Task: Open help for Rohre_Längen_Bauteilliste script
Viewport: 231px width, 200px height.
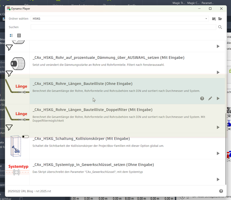Action: click(x=202, y=98)
